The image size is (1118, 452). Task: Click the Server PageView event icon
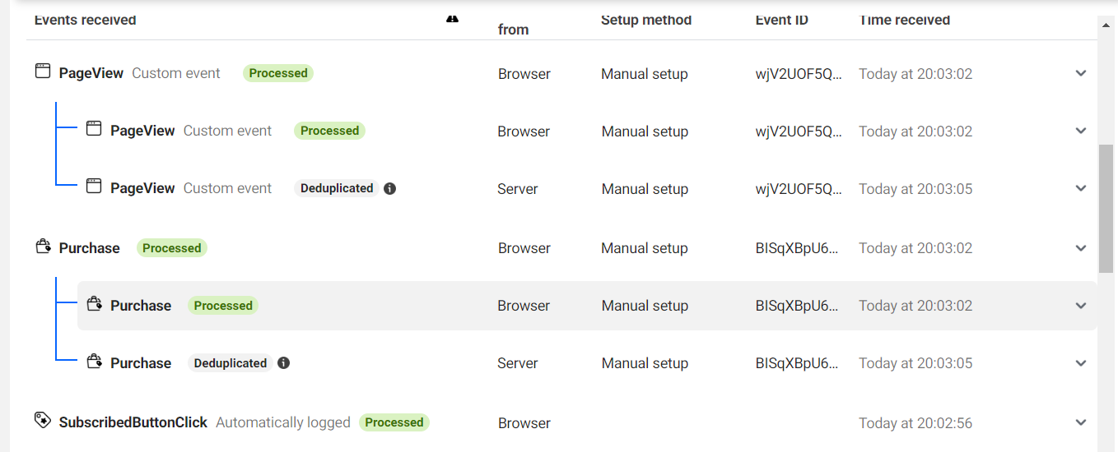point(94,187)
